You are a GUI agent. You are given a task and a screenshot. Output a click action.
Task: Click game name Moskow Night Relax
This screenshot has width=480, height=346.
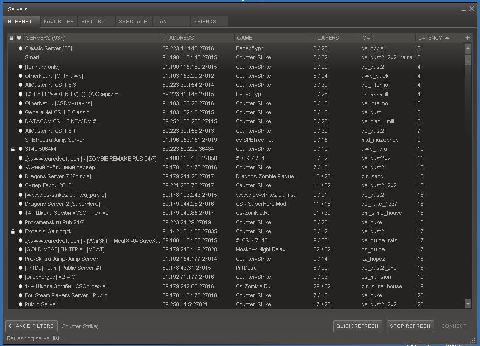261,249
